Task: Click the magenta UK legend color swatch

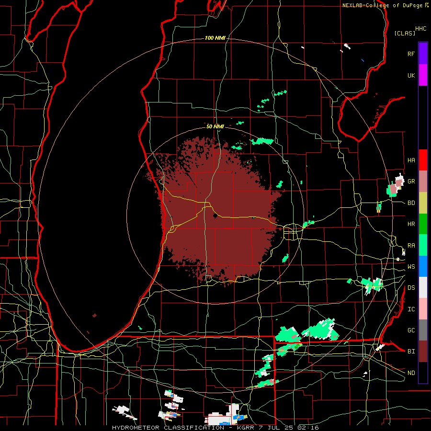Action: (x=423, y=75)
